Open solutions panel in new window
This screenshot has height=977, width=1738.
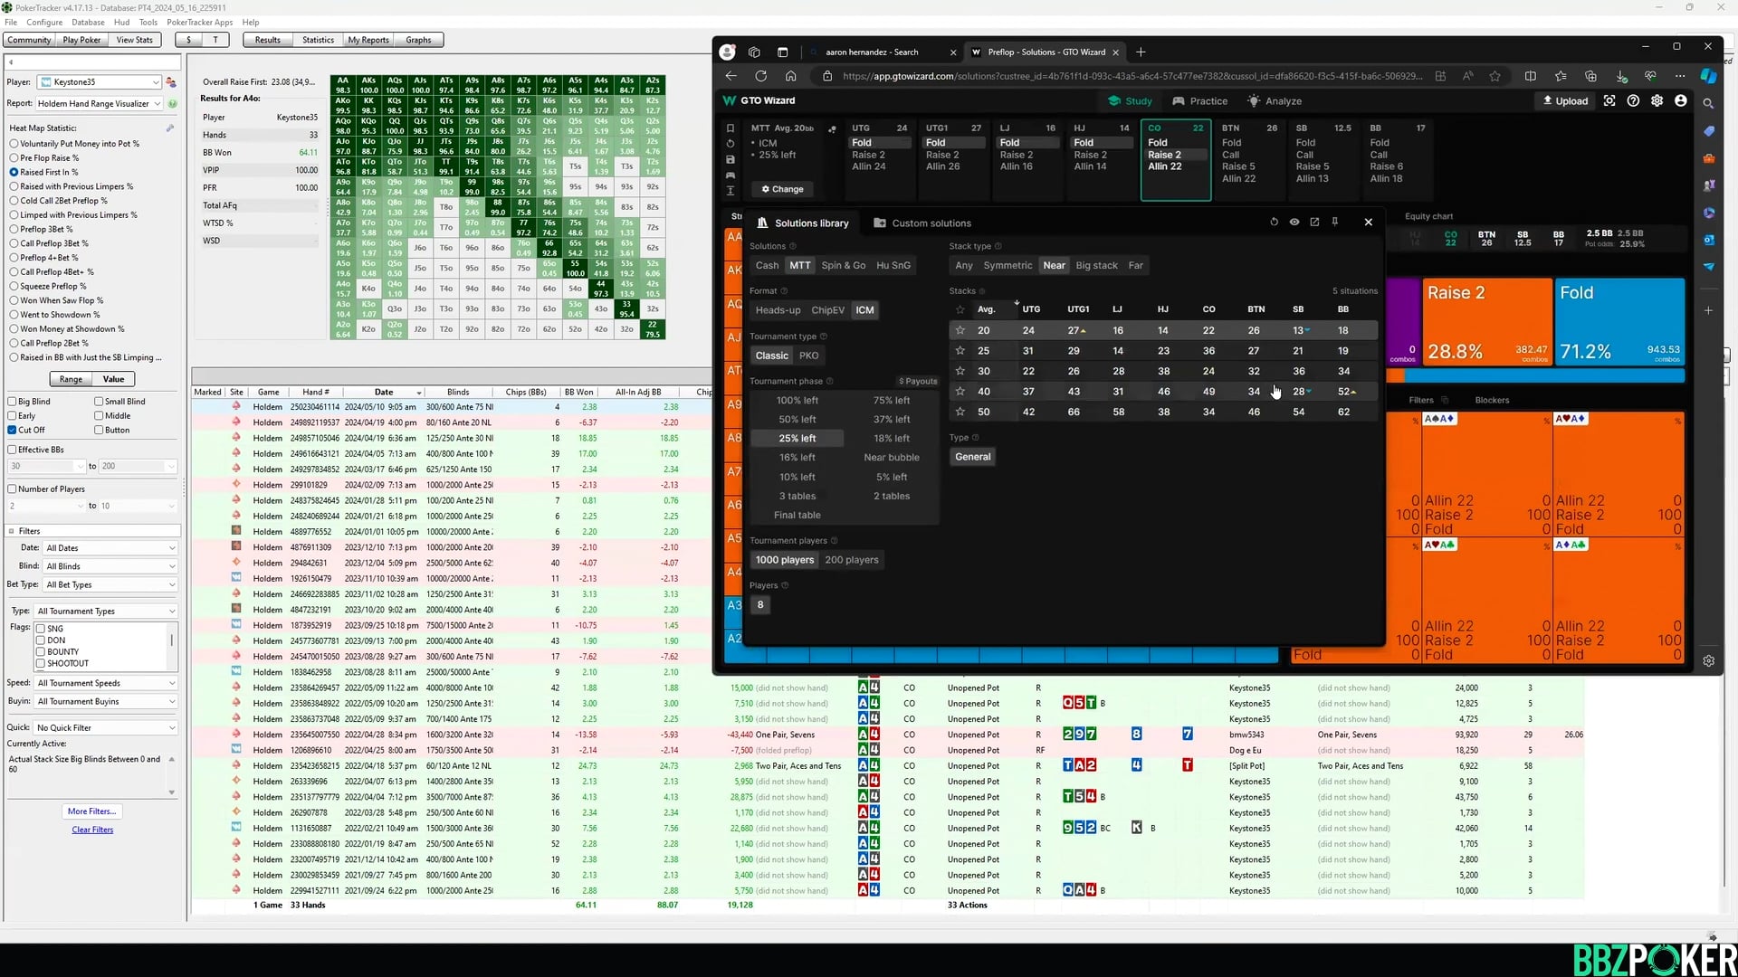click(x=1314, y=222)
